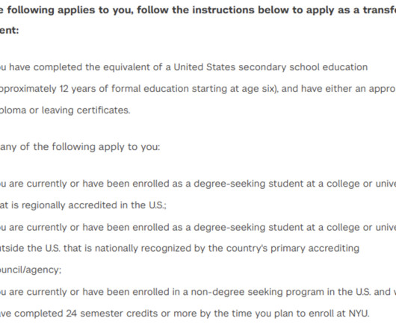The width and height of the screenshot is (396, 330).
Task: Click the 'council/agency;' text
Action: coord(31,270)
